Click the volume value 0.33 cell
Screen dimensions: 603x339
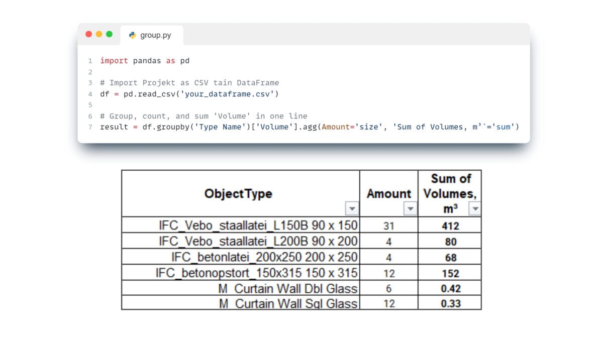pos(450,303)
